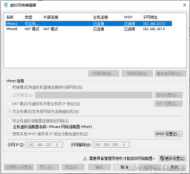Click subnet address 192.168.187.0 cell
This screenshot has height=174, width=190.
click(x=154, y=29)
